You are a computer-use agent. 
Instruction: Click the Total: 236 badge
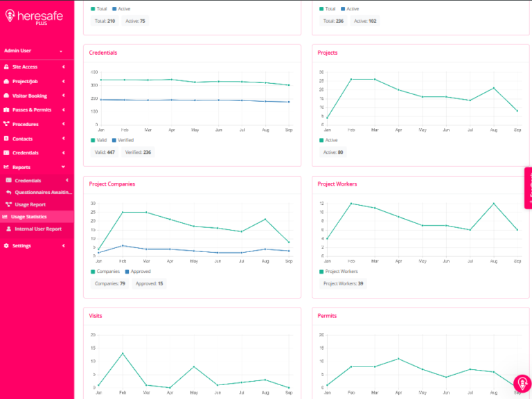pyautogui.click(x=333, y=21)
